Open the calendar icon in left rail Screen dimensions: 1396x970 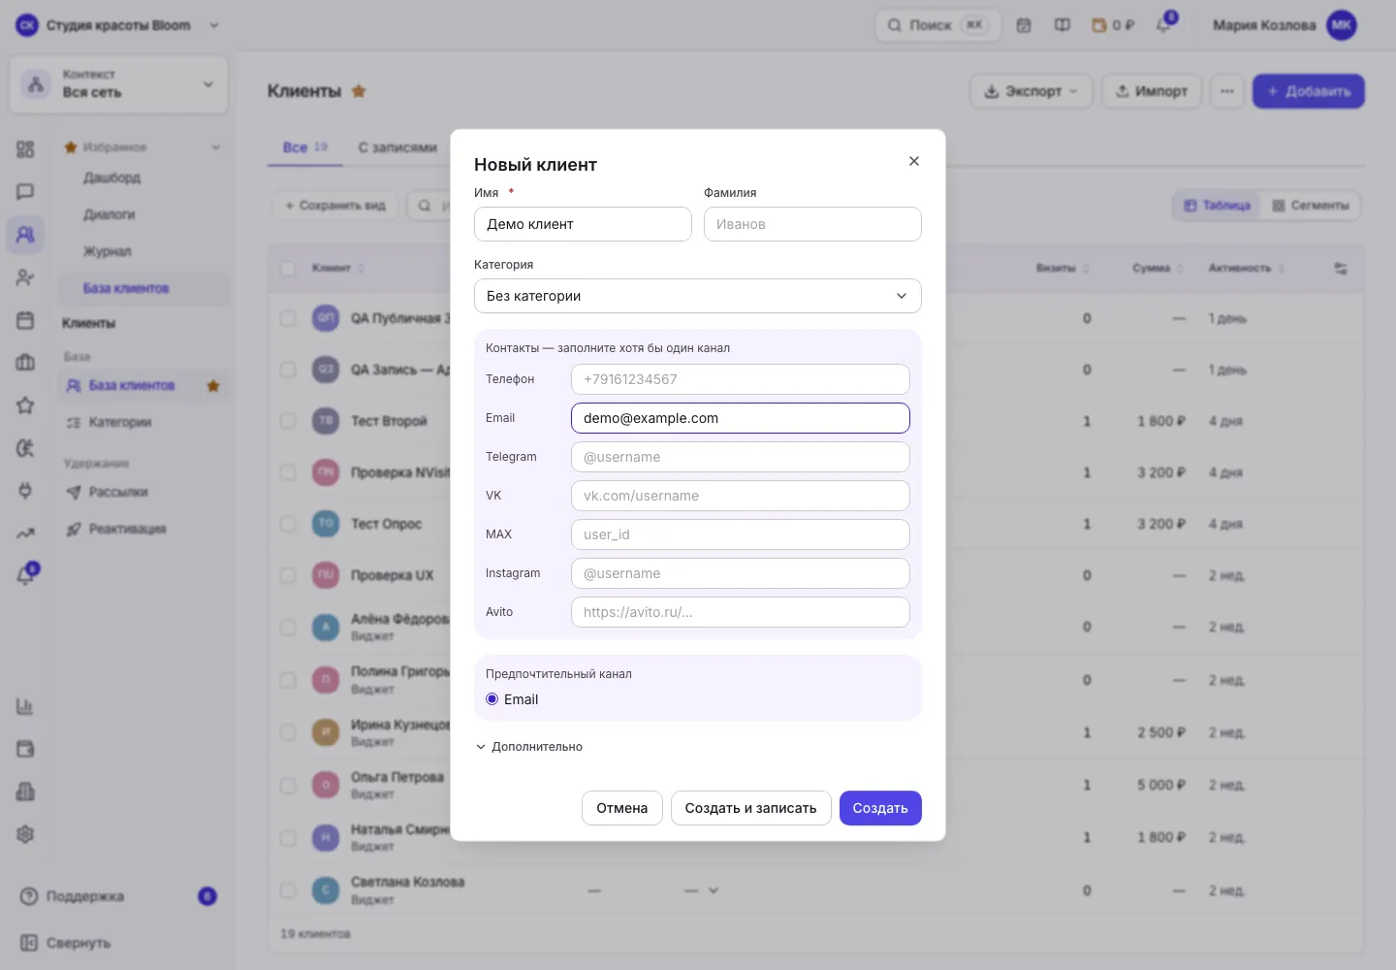25,320
